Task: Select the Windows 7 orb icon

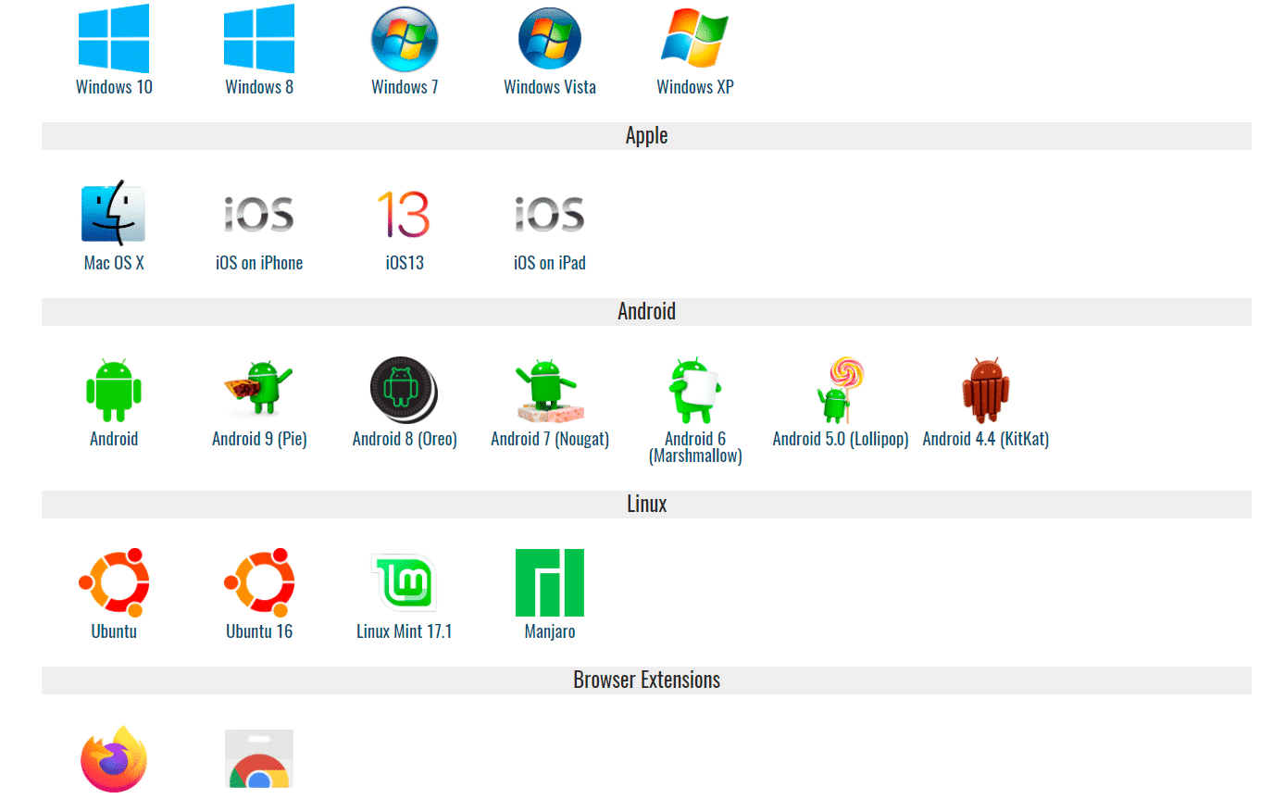Action: tap(405, 39)
